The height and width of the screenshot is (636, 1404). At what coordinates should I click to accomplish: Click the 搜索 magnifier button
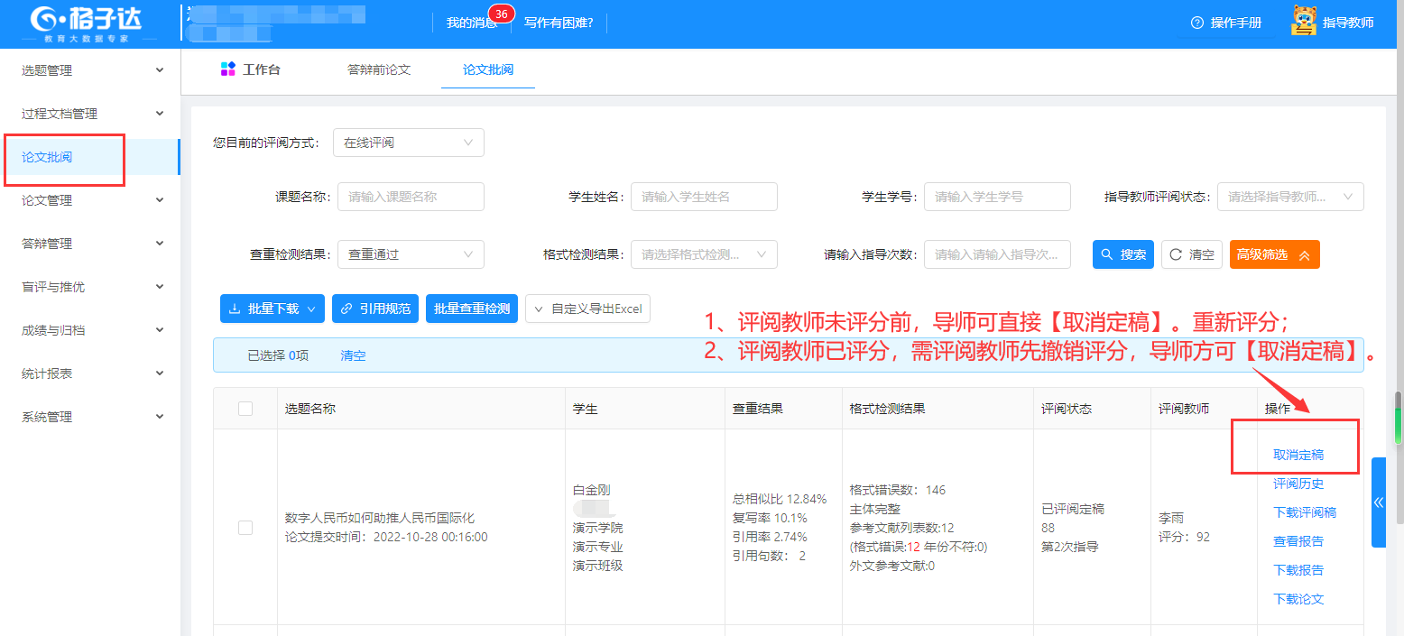pos(1122,254)
